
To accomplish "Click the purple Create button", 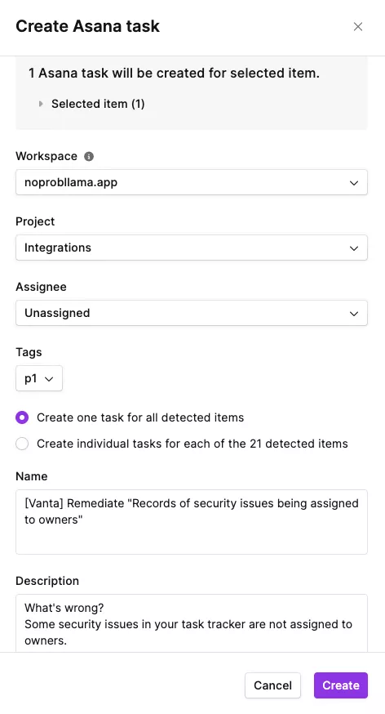I will pyautogui.click(x=341, y=685).
